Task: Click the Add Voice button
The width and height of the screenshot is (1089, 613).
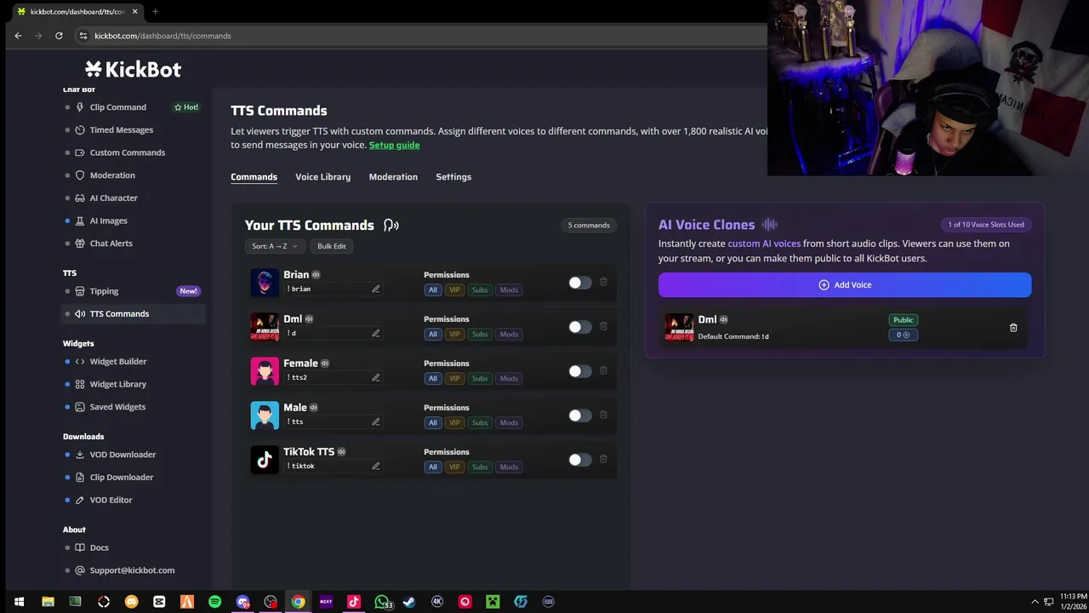Action: coord(845,285)
